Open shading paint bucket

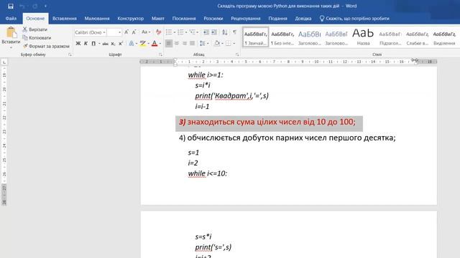click(x=217, y=44)
